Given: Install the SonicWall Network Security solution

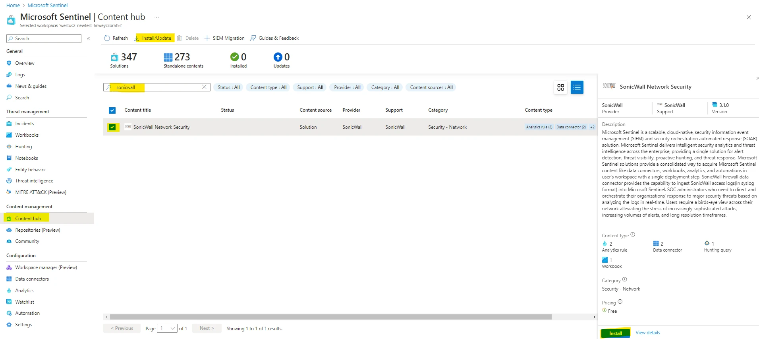Looking at the screenshot, I should pos(616,333).
